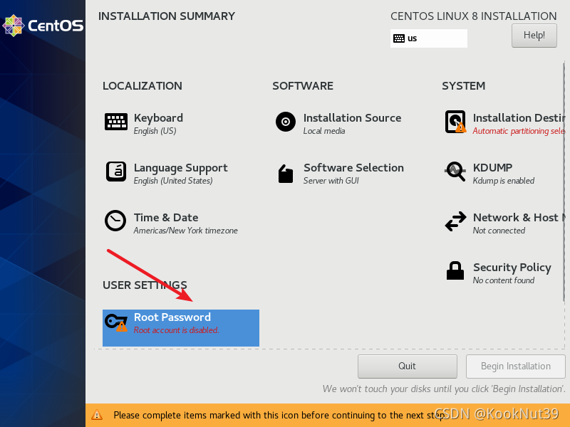
Task: Click the Security Policy lock icon
Action: pyautogui.click(x=455, y=270)
